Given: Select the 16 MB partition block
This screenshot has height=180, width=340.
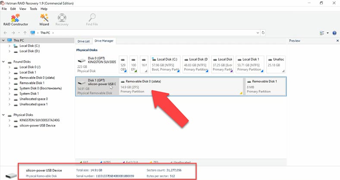Looking at the screenshot, I should 144,65.
